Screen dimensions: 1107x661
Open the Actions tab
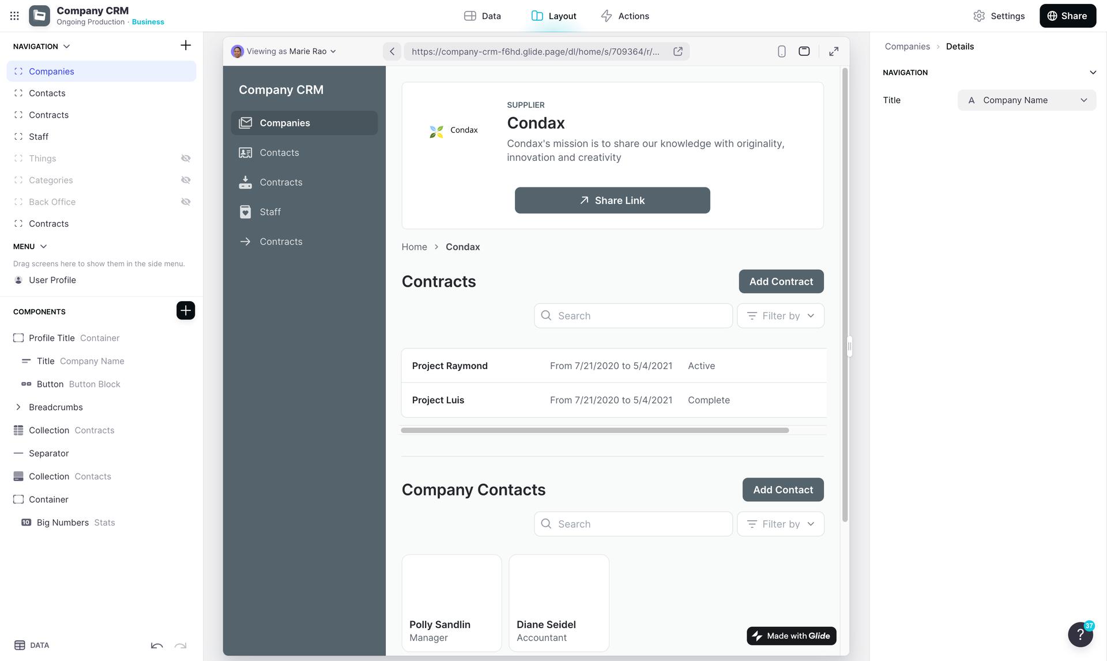click(625, 16)
